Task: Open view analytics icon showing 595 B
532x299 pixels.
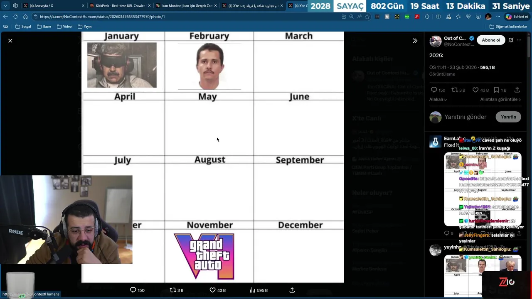Action: [x=252, y=290]
